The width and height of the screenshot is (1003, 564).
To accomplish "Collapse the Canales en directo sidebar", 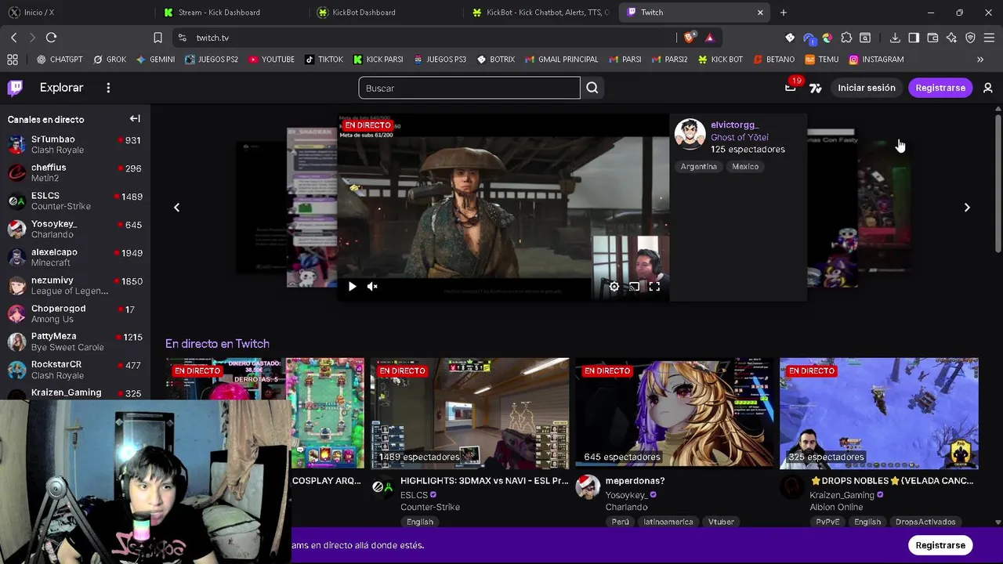I will [135, 119].
